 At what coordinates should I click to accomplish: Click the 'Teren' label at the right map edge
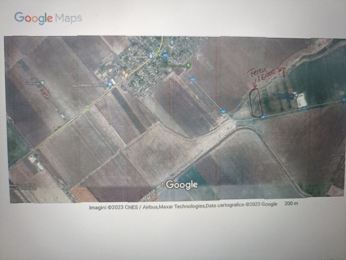pyautogui.click(x=338, y=155)
